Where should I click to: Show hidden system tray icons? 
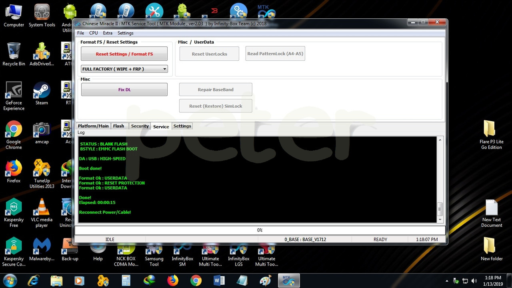point(447,281)
